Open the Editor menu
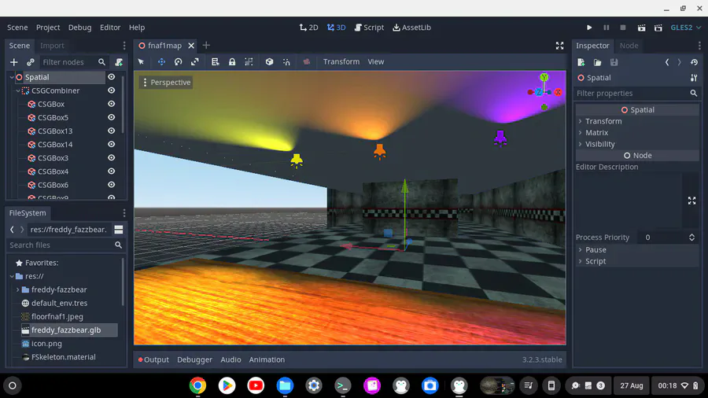708x398 pixels. (110, 28)
